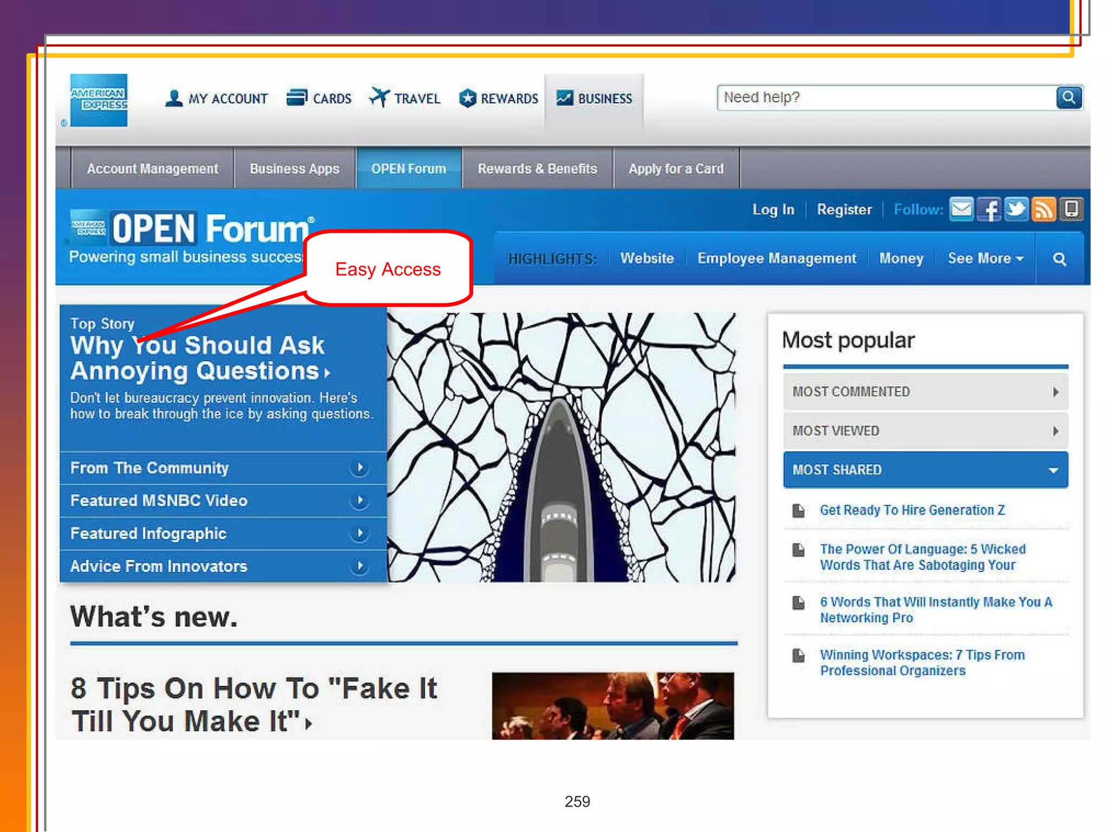Expand the See More dropdown

[985, 258]
